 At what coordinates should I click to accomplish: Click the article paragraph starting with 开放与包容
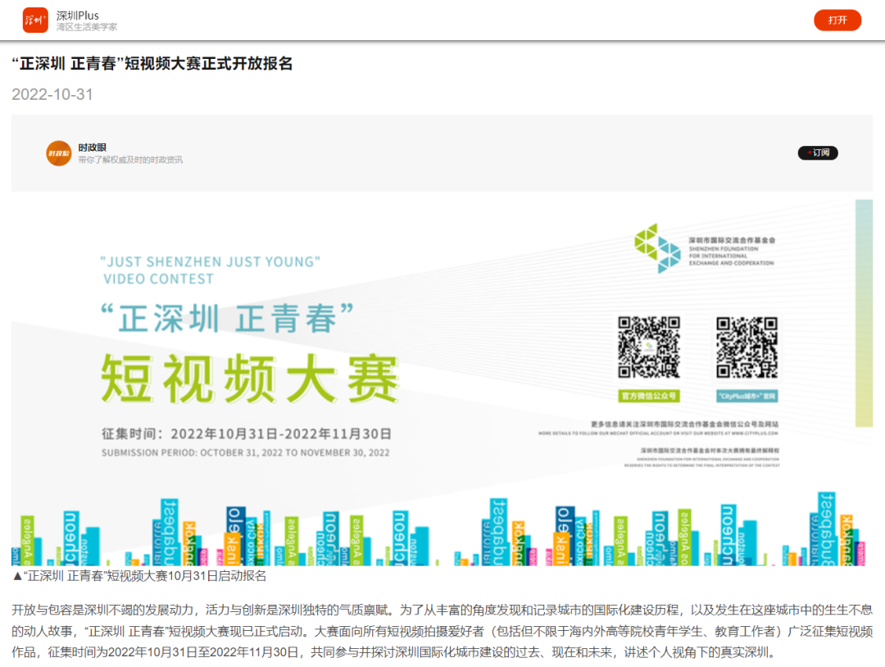tap(442, 631)
